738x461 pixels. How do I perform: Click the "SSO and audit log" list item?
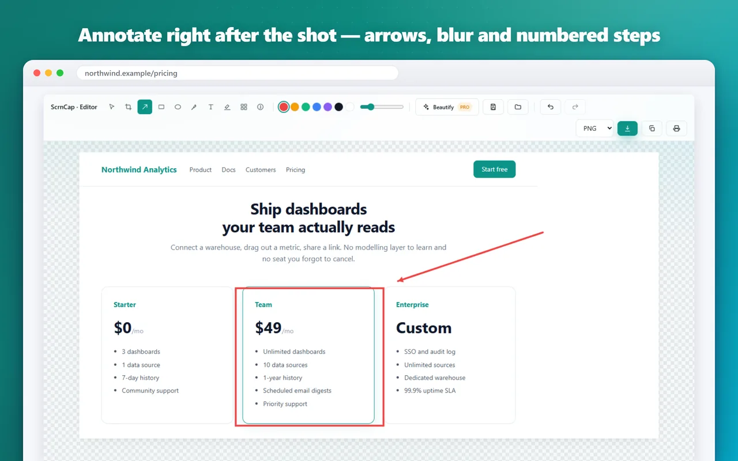click(430, 352)
